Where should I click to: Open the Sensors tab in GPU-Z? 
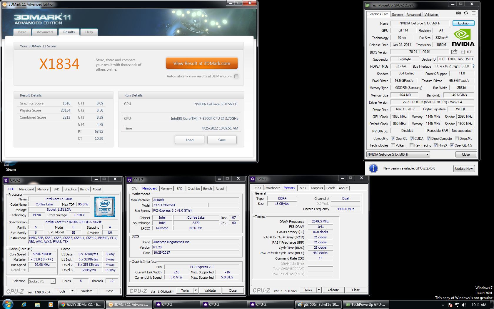[397, 15]
